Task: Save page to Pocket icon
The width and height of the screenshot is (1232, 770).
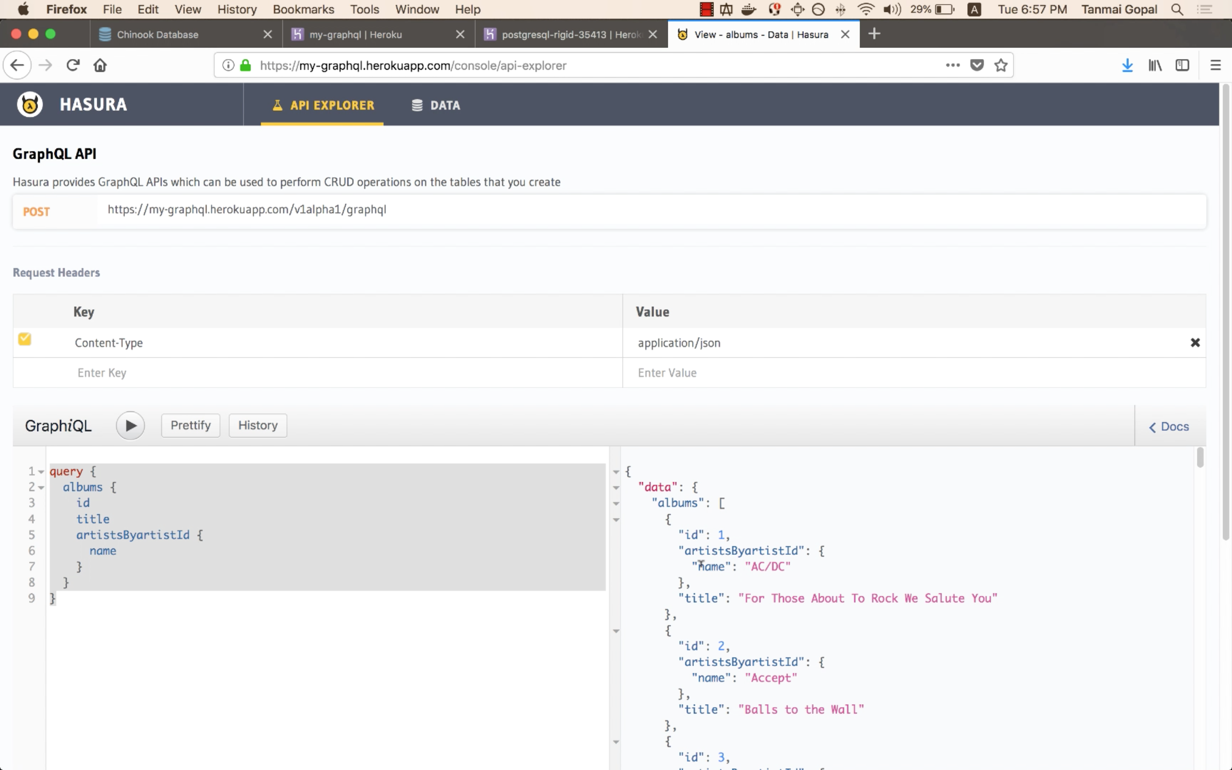Action: [977, 65]
